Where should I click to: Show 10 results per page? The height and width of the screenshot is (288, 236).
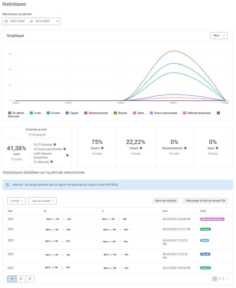(12, 279)
